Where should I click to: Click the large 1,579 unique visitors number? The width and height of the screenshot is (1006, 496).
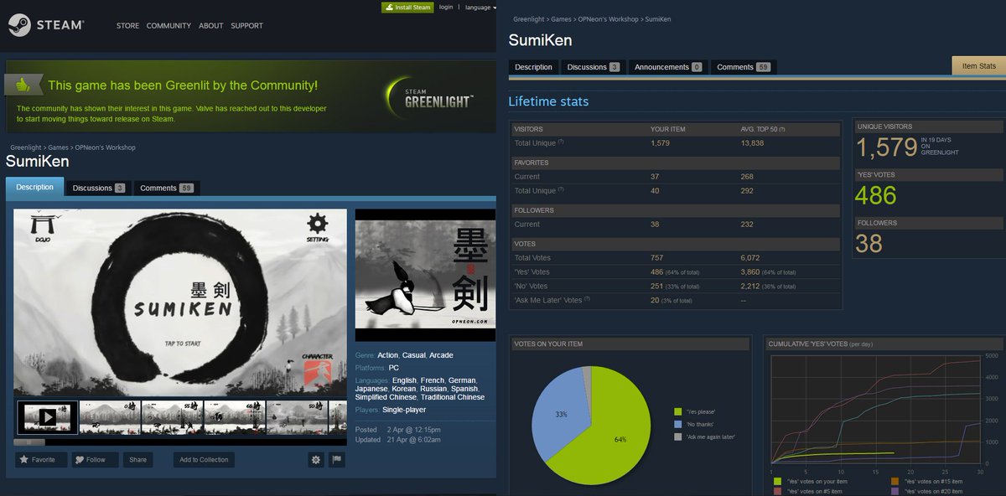tap(886, 147)
